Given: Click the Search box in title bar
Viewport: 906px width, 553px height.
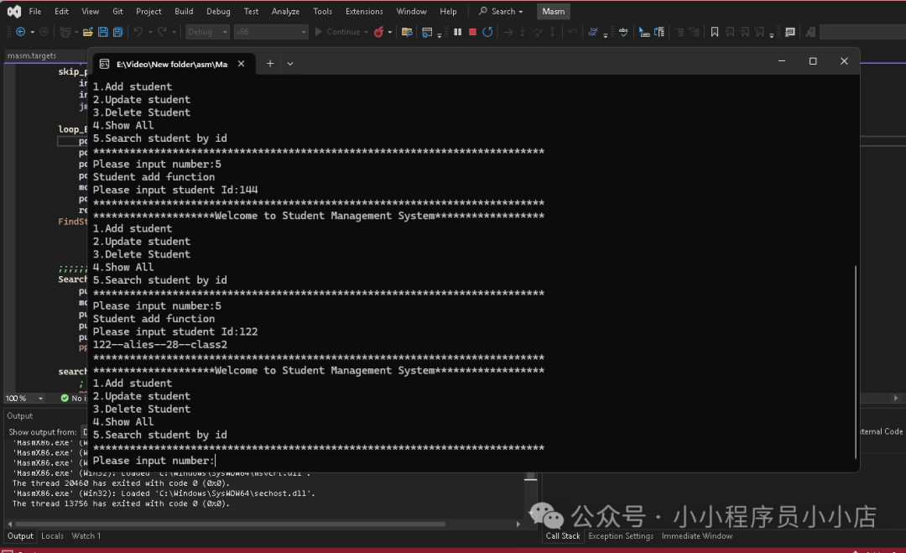Looking at the screenshot, I should click(501, 11).
